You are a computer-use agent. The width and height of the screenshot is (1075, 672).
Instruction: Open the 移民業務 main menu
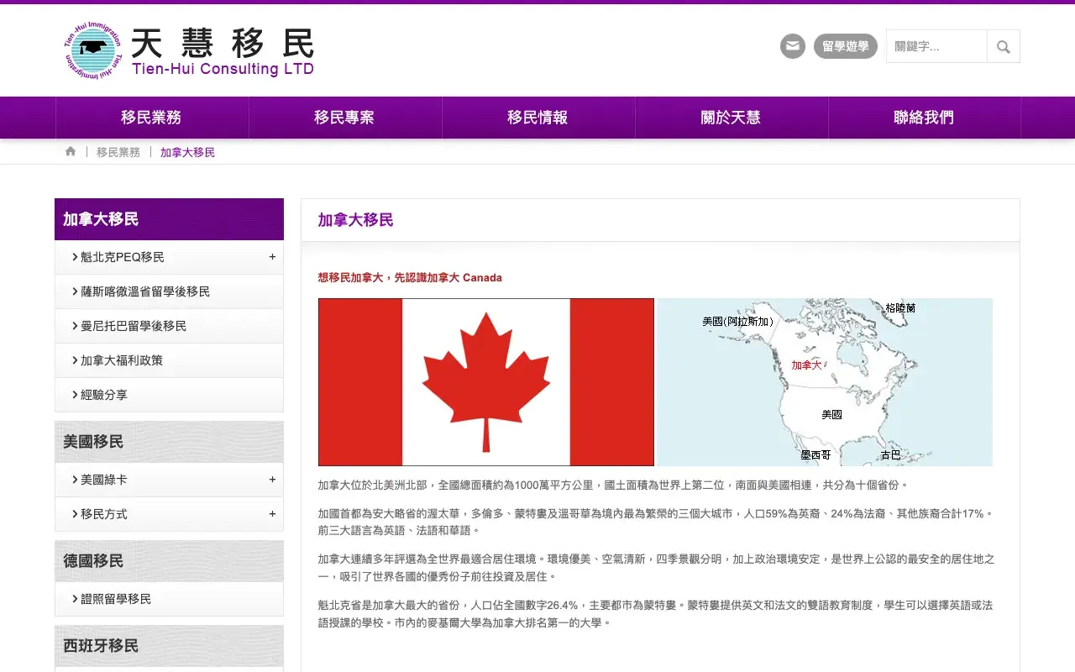click(x=152, y=118)
